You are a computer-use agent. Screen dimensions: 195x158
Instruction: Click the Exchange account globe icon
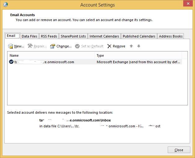(x=11, y=62)
